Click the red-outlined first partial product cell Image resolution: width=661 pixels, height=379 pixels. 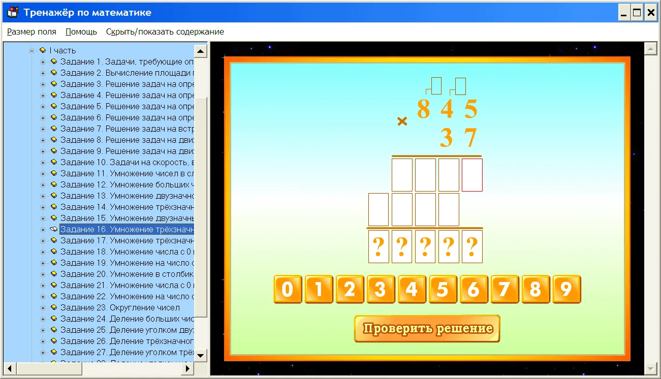pos(472,175)
